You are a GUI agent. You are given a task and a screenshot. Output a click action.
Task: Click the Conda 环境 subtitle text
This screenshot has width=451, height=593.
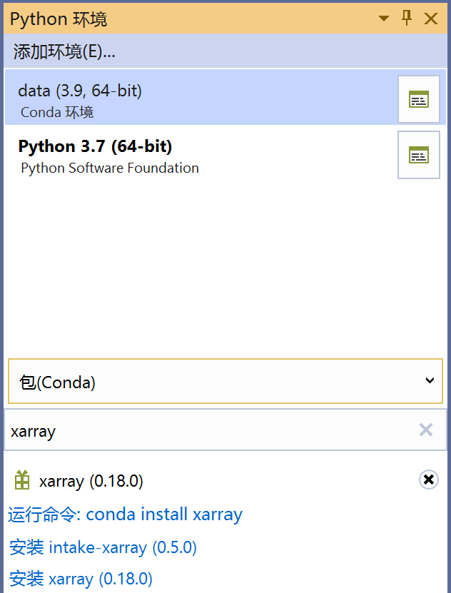click(x=57, y=112)
